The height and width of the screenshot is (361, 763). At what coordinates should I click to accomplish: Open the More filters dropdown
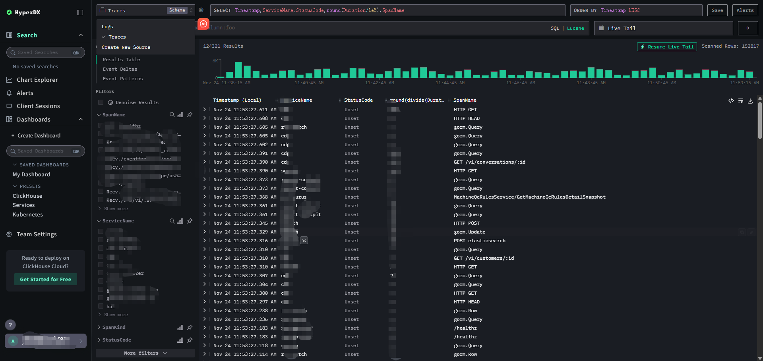tap(145, 353)
